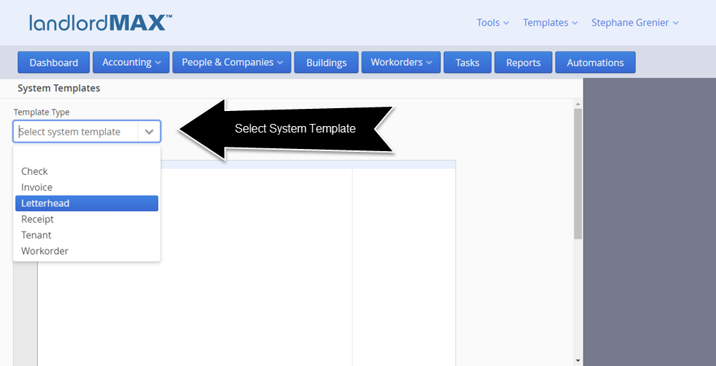This screenshot has height=366, width=716.
Task: Open the Stephane Grenier user menu
Action: [x=635, y=22]
